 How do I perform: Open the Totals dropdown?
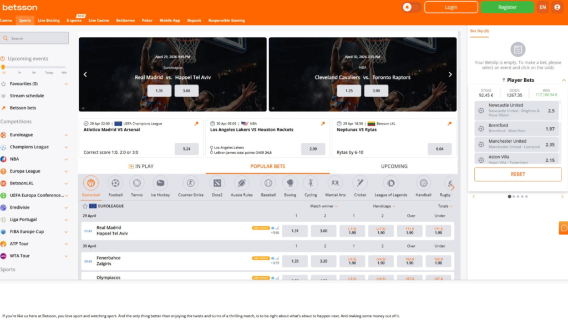[x=445, y=206]
